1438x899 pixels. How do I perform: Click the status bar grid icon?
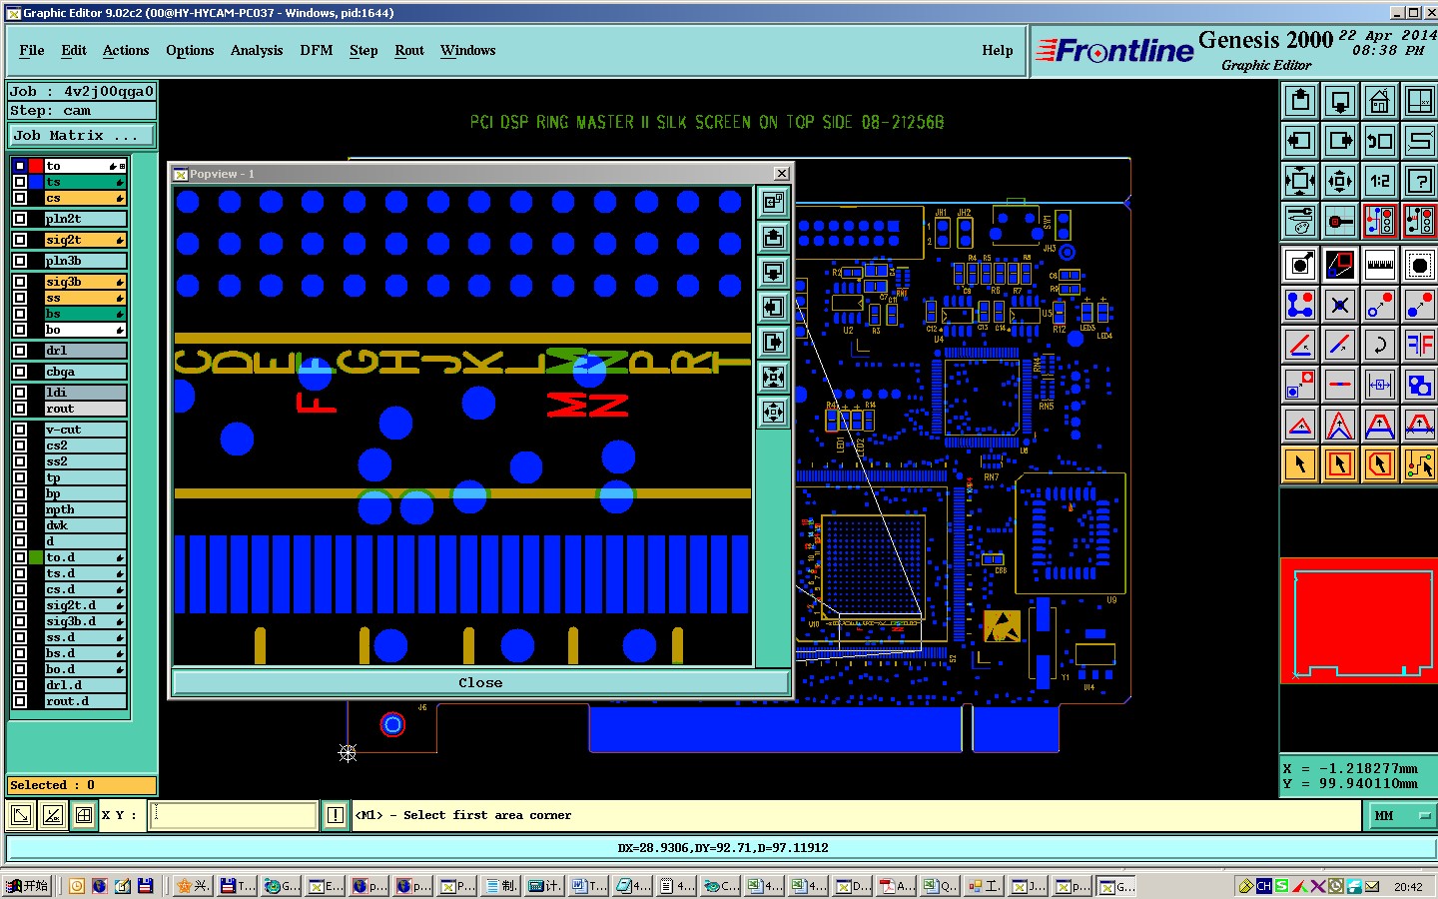[84, 815]
